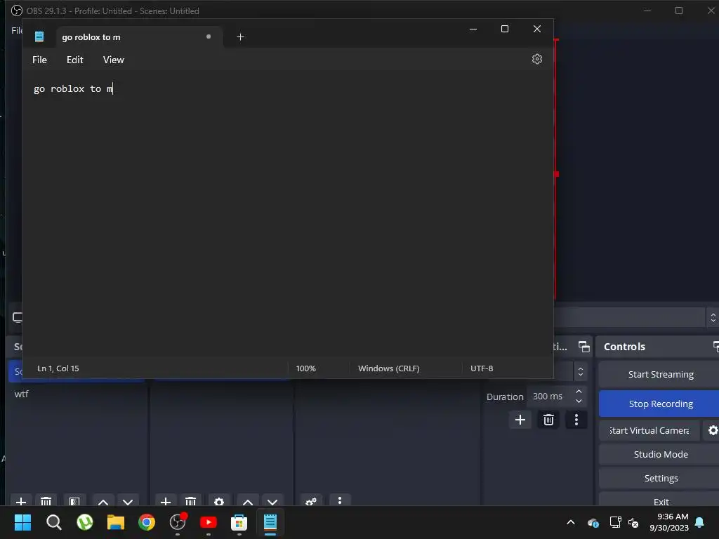
Task: Move scene up in Scenes toolbar
Action: (x=103, y=501)
